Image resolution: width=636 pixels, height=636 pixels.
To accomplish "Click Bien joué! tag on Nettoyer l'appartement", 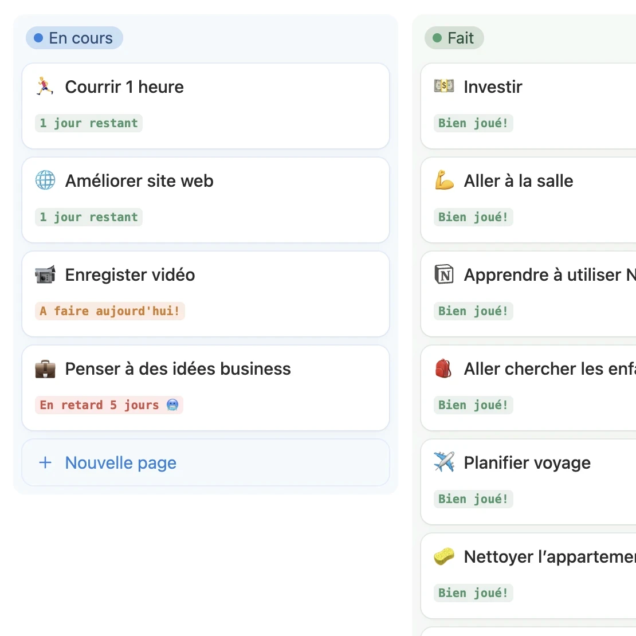I will click(x=473, y=593).
